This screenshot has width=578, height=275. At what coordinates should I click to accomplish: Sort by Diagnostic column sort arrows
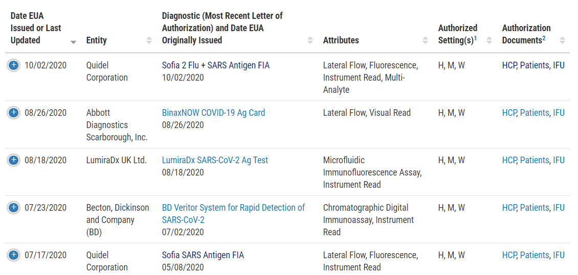310,40
